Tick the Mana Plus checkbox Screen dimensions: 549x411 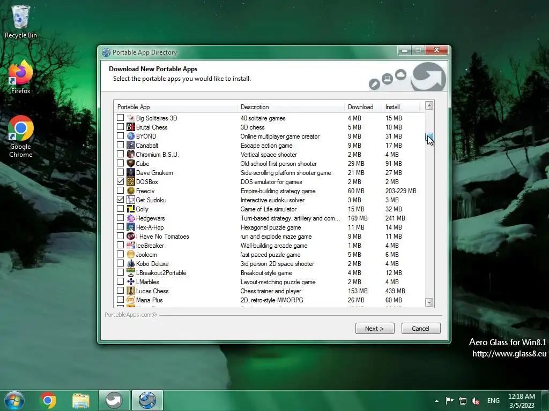(120, 300)
